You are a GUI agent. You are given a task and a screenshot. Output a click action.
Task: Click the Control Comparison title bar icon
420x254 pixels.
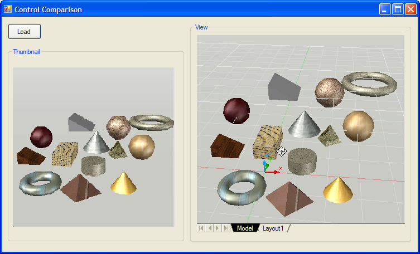click(x=7, y=9)
